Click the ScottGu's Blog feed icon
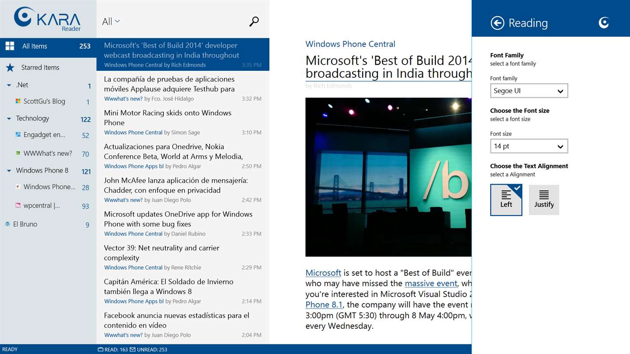This screenshot has width=630, height=354. click(x=18, y=101)
